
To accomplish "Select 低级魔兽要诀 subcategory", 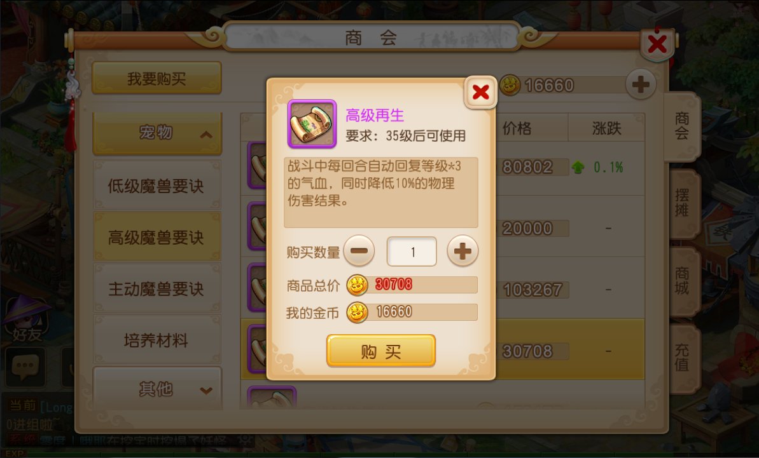I will pyautogui.click(x=157, y=185).
